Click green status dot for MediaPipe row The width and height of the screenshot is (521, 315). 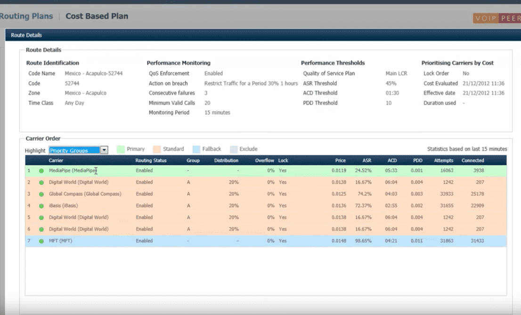click(41, 170)
